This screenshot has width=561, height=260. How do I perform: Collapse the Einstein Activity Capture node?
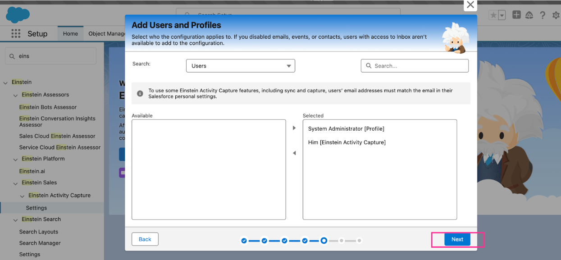tap(23, 196)
